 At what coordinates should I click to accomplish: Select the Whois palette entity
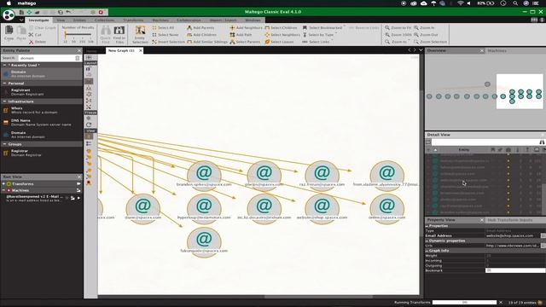tap(42, 110)
